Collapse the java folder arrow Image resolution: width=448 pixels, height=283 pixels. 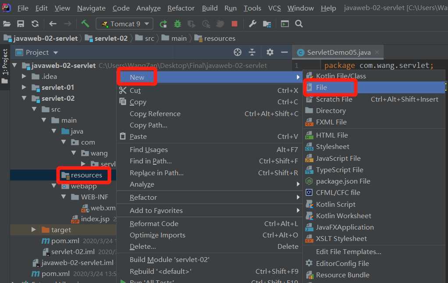[54, 131]
